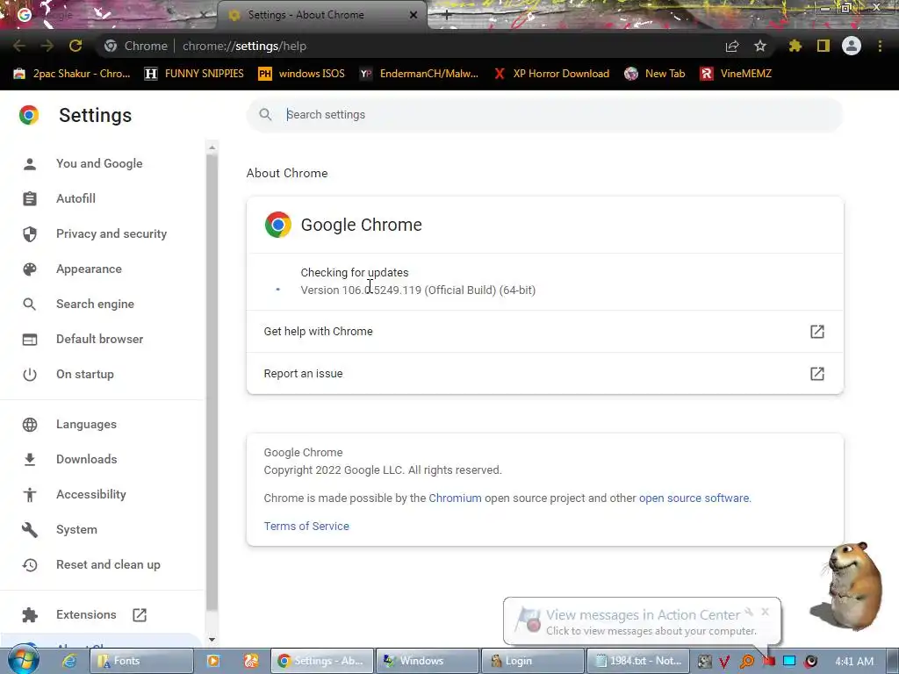Click the magnifier tray icon
Image resolution: width=899 pixels, height=674 pixels.
746,661
